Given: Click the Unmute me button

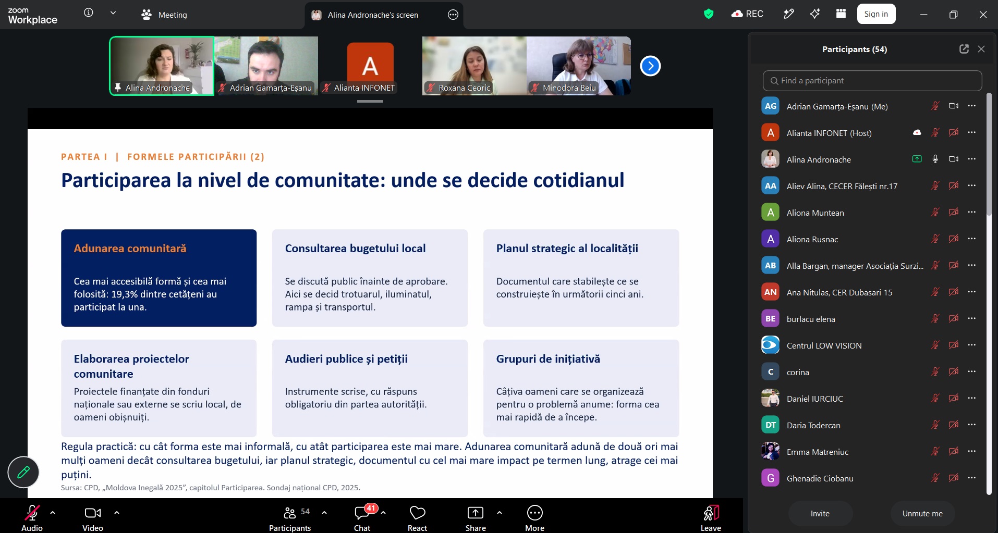Looking at the screenshot, I should click(922, 514).
